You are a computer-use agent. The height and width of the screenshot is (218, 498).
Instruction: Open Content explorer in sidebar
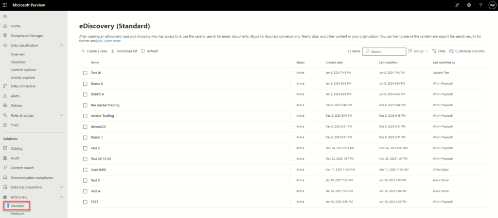(23, 70)
